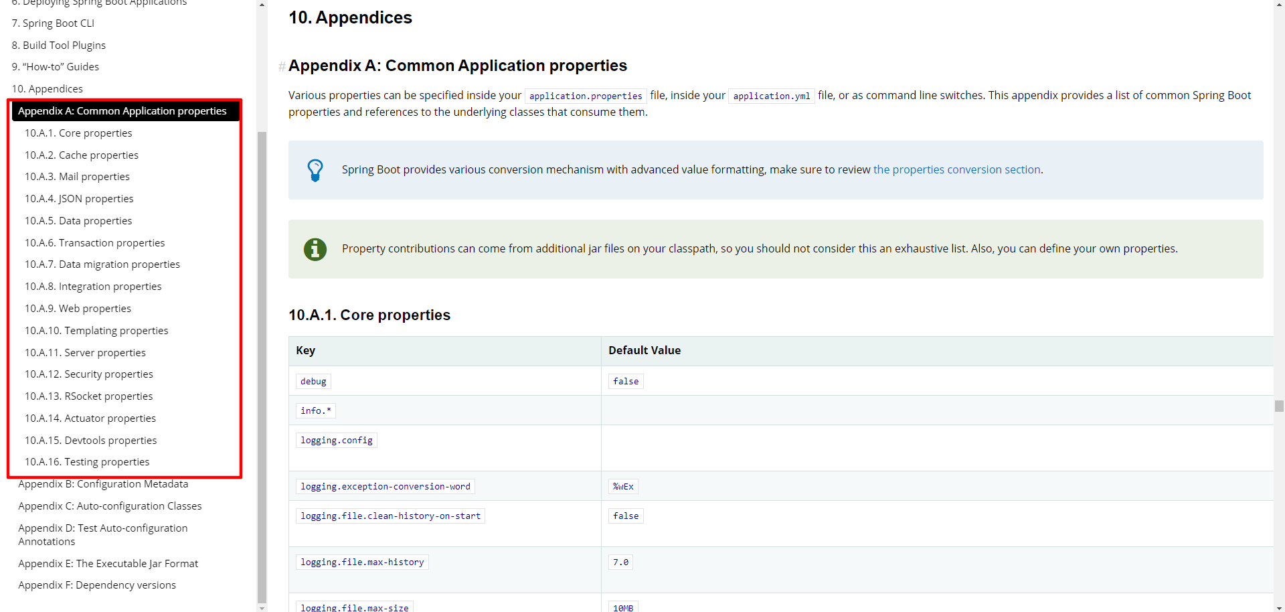Viewport: 1285px width, 612px height.
Task: Open 10.A.14. Actuator properties
Action: click(90, 418)
